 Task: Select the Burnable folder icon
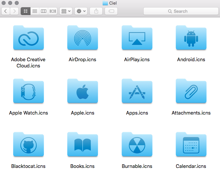tap(137, 144)
